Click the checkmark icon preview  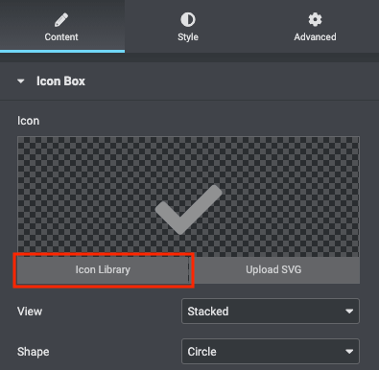point(188,210)
